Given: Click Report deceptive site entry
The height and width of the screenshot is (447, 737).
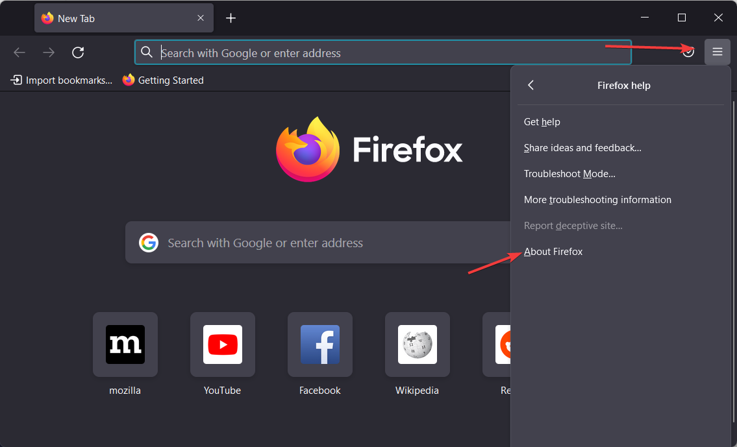Looking at the screenshot, I should click(620, 226).
